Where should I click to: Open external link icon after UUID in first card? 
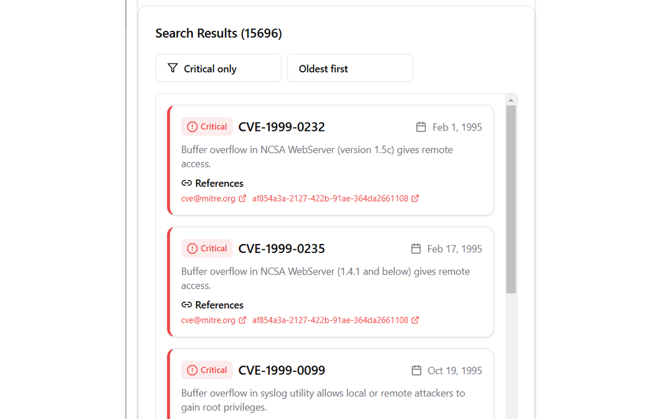point(415,199)
